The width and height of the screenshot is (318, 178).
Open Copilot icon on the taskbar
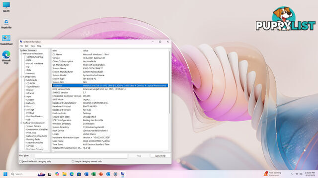pos(57,174)
